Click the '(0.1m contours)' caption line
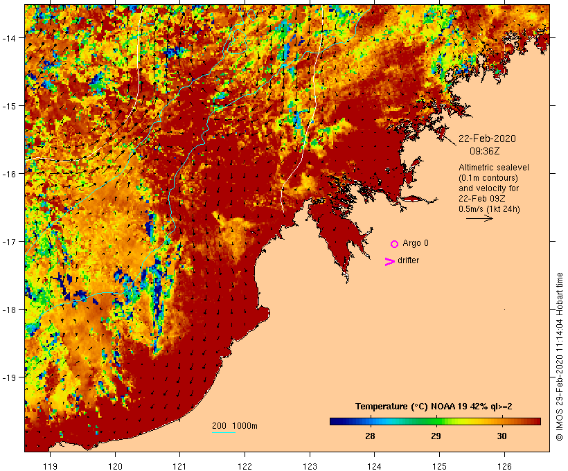 pyautogui.click(x=488, y=178)
